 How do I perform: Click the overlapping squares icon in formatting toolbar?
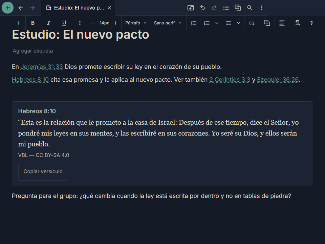click(267, 23)
